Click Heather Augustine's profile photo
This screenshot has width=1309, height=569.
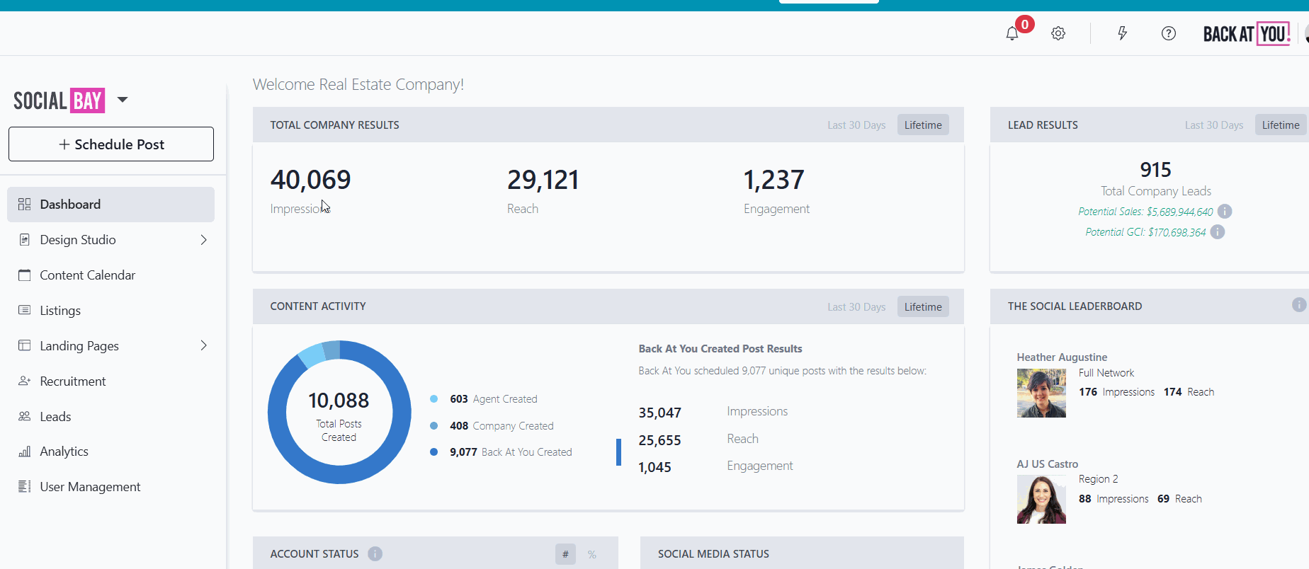(x=1041, y=393)
